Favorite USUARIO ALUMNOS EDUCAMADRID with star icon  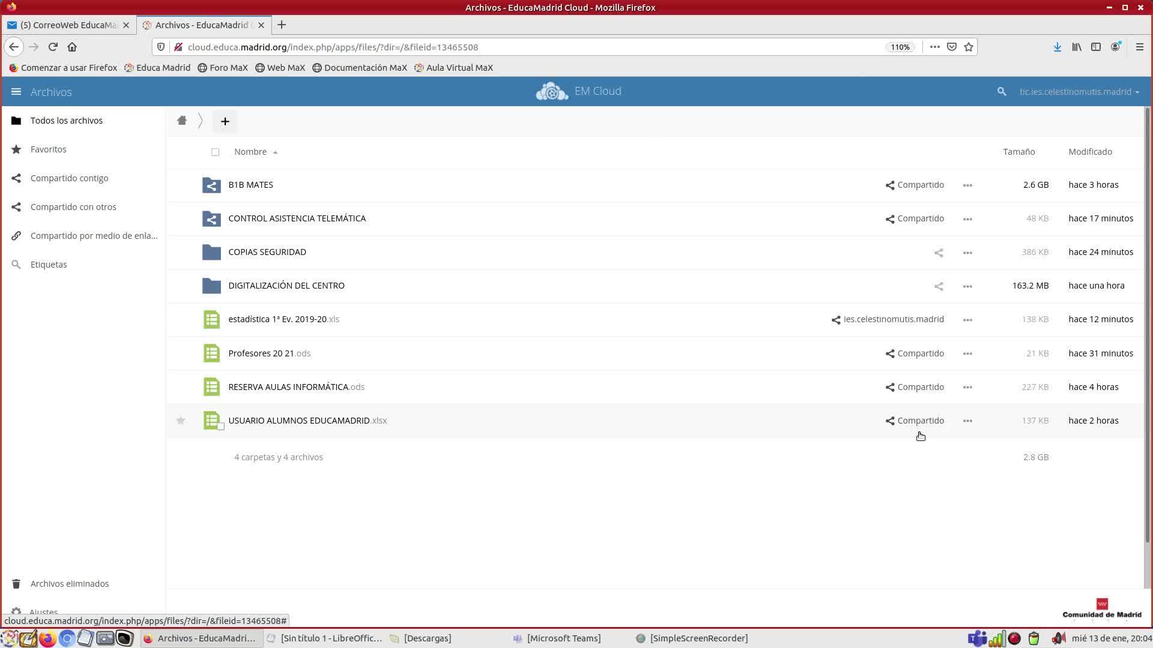[181, 421]
